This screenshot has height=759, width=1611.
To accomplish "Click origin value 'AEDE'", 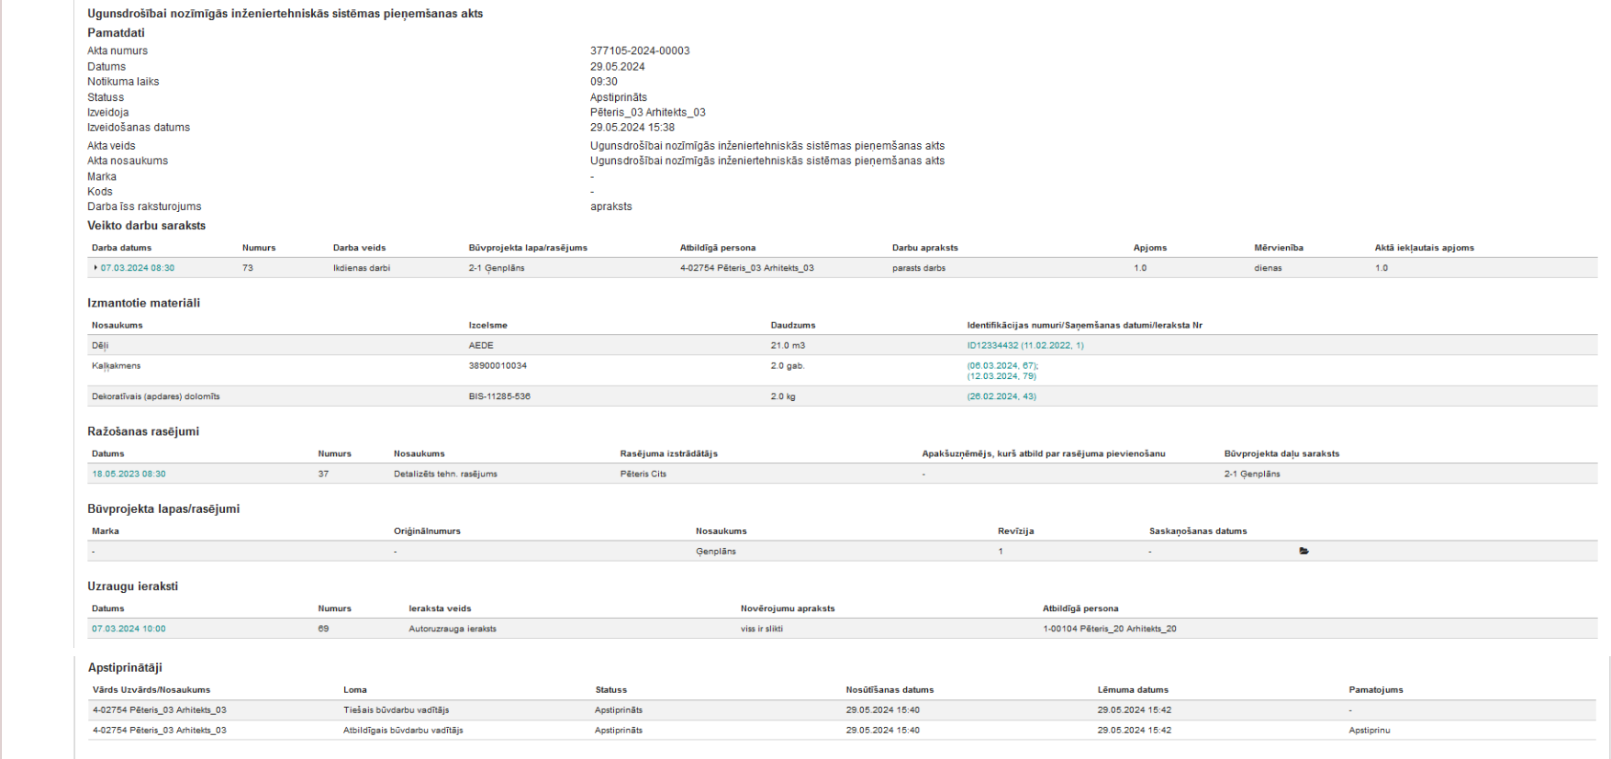I will pos(481,346).
